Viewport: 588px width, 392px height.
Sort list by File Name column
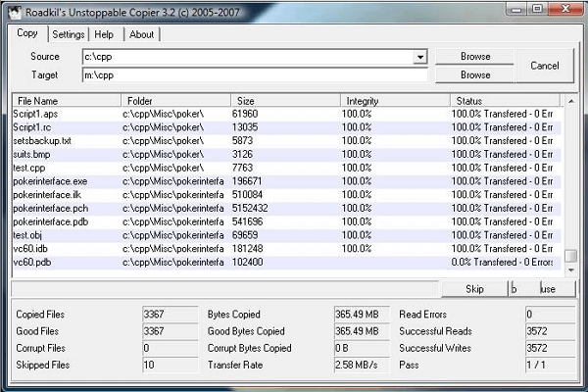[x=66, y=101]
